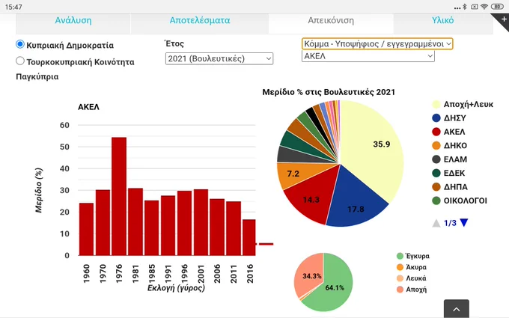The height and width of the screenshot is (318, 509).
Task: Click the 1960 bar in ΑΚΕΛ chart
Action: (x=86, y=229)
